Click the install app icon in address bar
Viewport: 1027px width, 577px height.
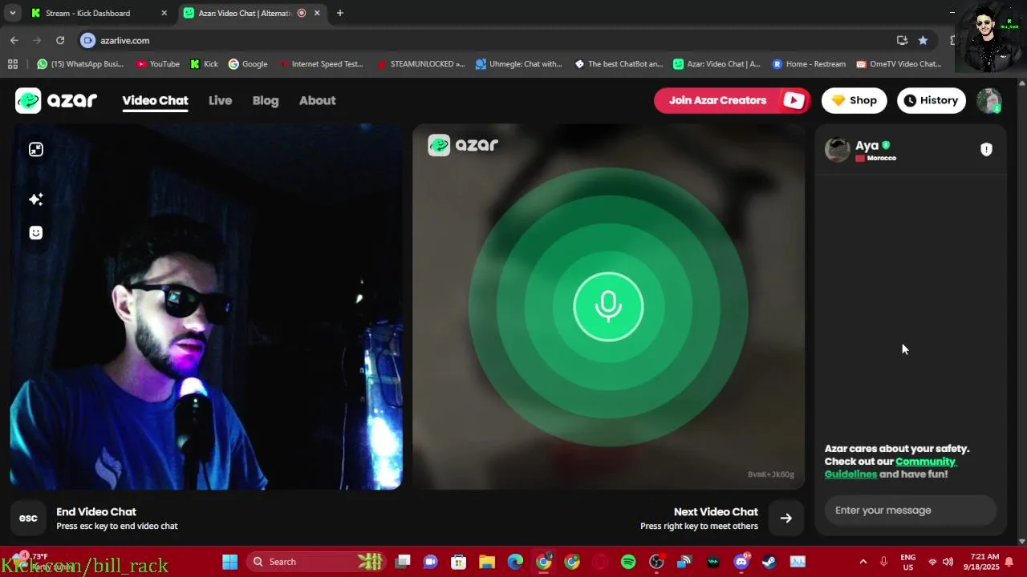902,40
